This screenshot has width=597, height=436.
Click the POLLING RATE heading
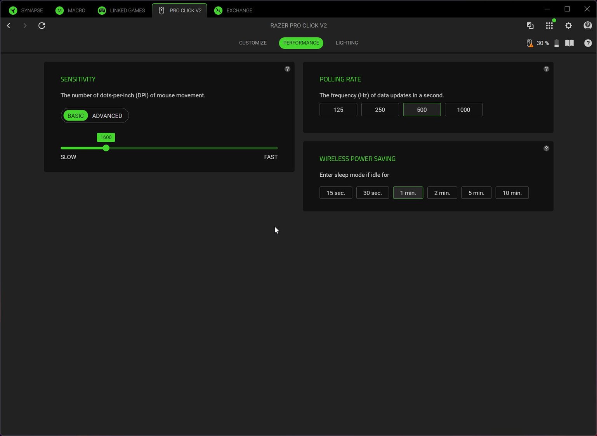point(340,79)
